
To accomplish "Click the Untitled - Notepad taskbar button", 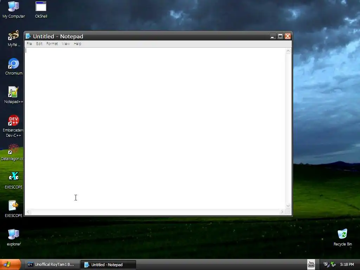I will [108, 264].
